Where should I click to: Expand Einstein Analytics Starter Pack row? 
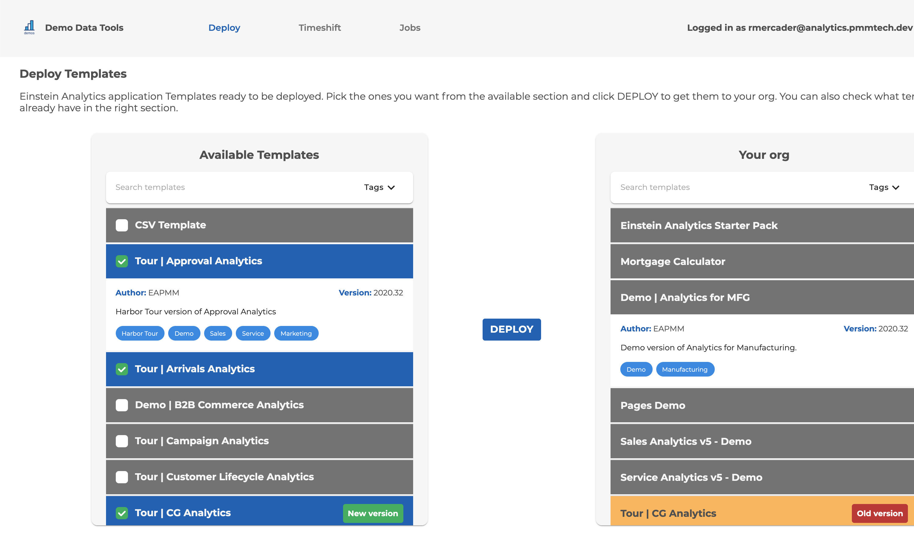pyautogui.click(x=762, y=225)
